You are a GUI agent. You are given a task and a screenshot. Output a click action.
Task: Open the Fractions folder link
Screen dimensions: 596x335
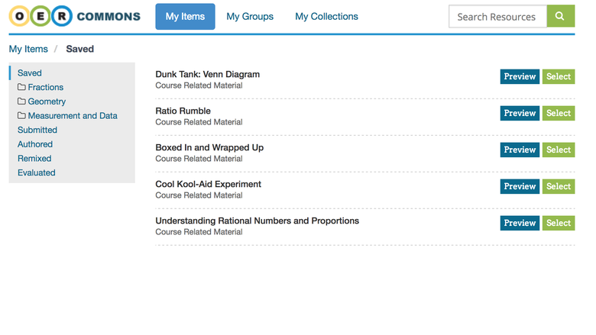coord(46,87)
